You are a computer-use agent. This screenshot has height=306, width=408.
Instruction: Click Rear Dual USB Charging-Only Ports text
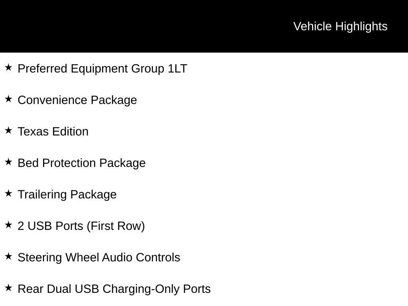(114, 289)
